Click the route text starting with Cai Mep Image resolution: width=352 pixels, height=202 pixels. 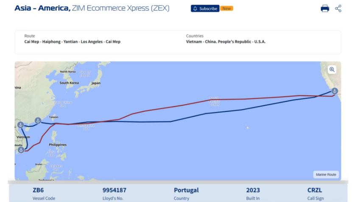[x=72, y=42]
